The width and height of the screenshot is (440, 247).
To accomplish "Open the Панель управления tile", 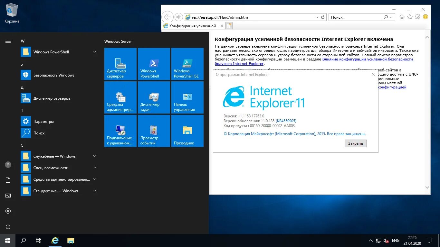I will 187,97.
